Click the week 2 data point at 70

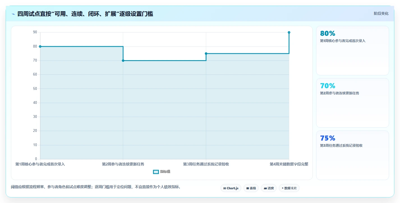click(x=123, y=60)
